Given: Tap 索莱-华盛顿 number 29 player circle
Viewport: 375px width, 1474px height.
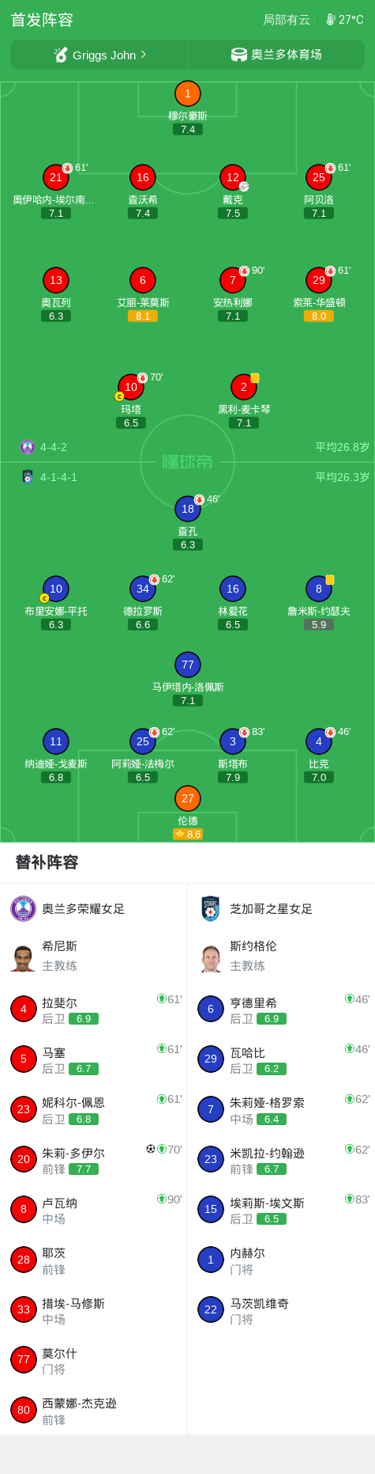Looking at the screenshot, I should pyautogui.click(x=319, y=280).
